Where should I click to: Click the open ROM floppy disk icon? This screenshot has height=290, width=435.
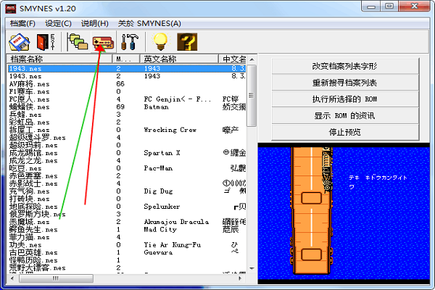click(x=19, y=42)
